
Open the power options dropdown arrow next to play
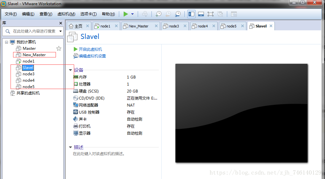click(x=132, y=14)
